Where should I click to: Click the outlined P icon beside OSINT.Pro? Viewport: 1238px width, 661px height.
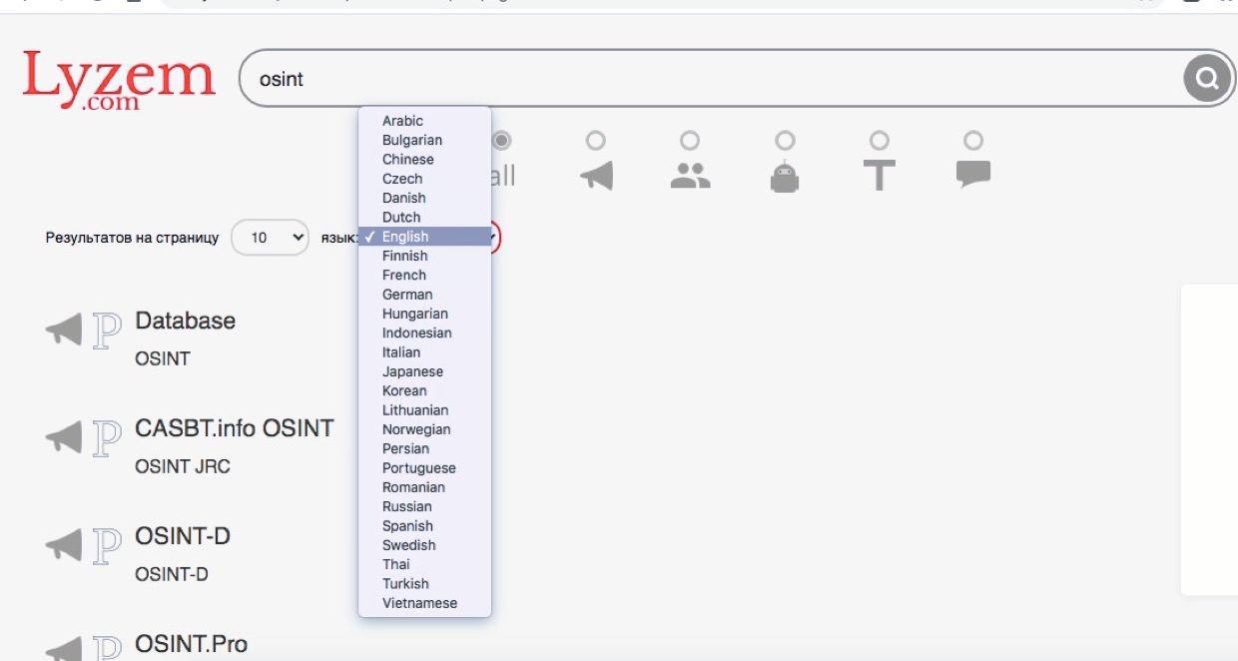click(x=107, y=648)
